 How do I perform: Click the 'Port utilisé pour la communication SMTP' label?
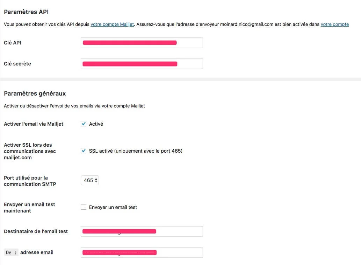pos(30,181)
